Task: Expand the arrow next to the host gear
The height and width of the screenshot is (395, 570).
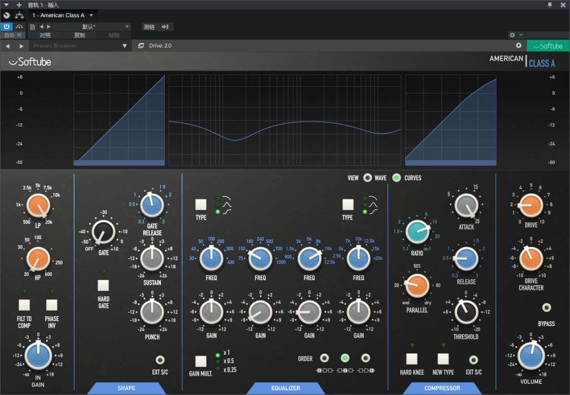Action: pos(521,35)
